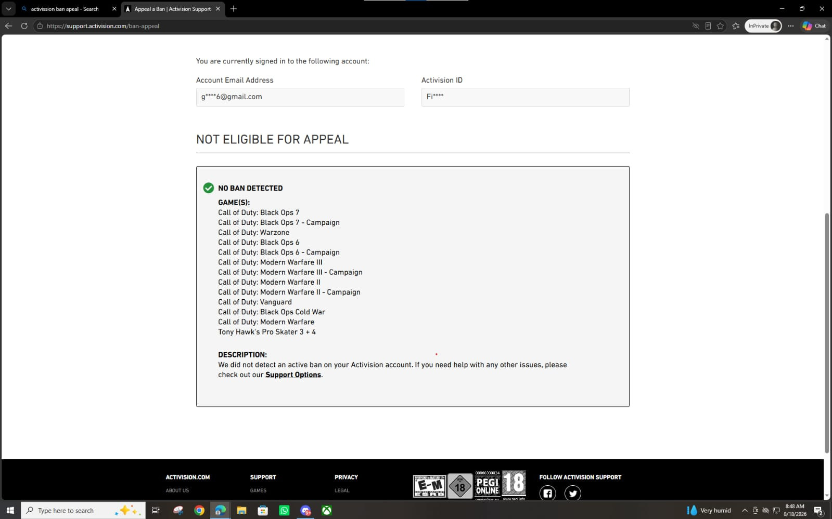Open Task View from taskbar
Screen dimensions: 832x519
[156, 510]
